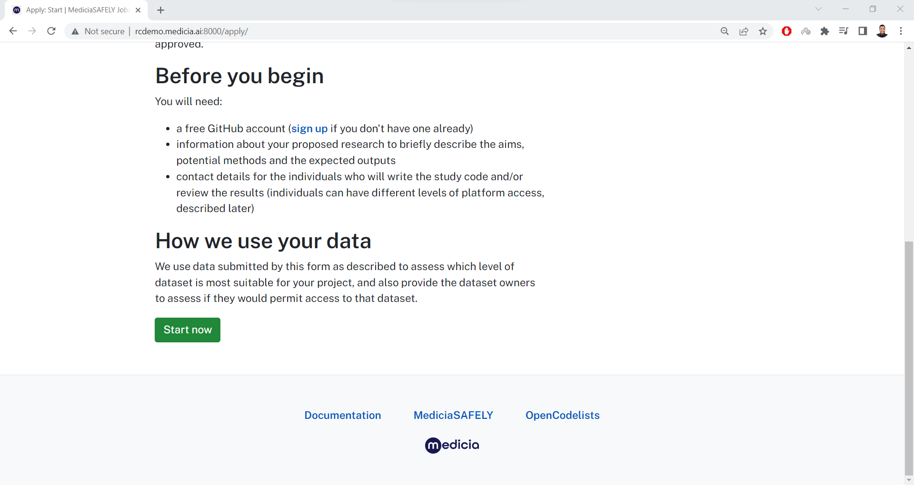The width and height of the screenshot is (914, 485).
Task: Open the red Opera-style extension icon
Action: (x=786, y=31)
